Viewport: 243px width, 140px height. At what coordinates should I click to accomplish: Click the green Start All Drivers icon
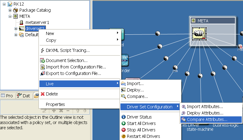124,123
